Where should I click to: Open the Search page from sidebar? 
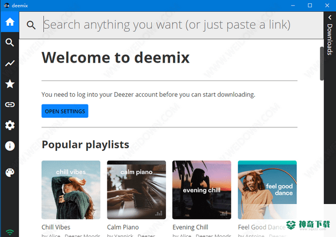(x=10, y=42)
